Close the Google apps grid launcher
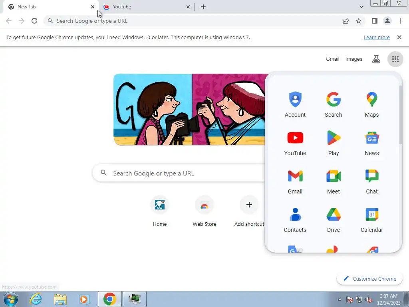409x307 pixels. [x=395, y=59]
